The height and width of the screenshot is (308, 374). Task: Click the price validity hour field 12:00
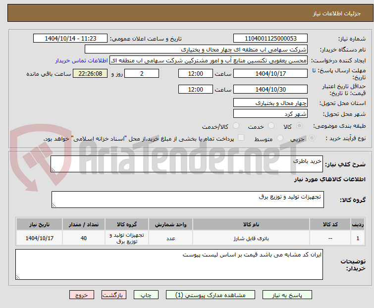point(196,90)
